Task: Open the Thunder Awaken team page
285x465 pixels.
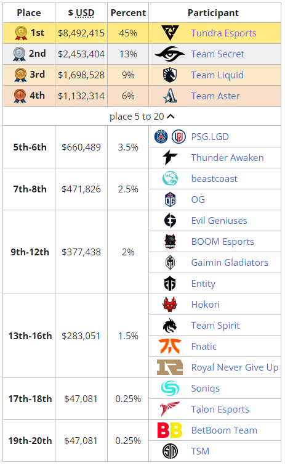Action: [x=227, y=157]
